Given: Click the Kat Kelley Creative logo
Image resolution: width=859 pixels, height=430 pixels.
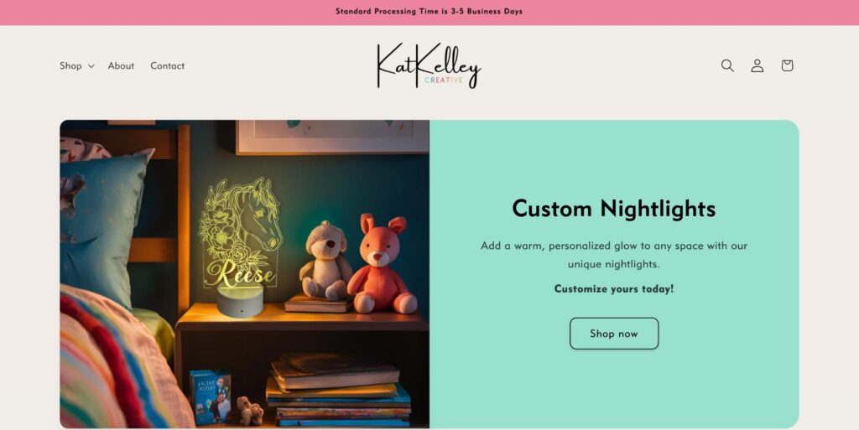Looking at the screenshot, I should 429,65.
